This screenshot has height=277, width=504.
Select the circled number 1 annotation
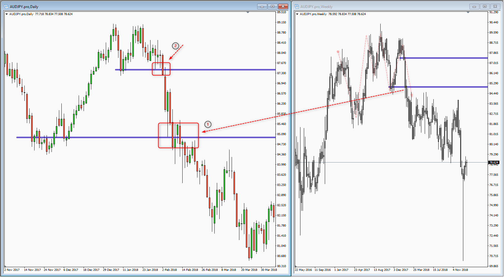click(x=208, y=124)
